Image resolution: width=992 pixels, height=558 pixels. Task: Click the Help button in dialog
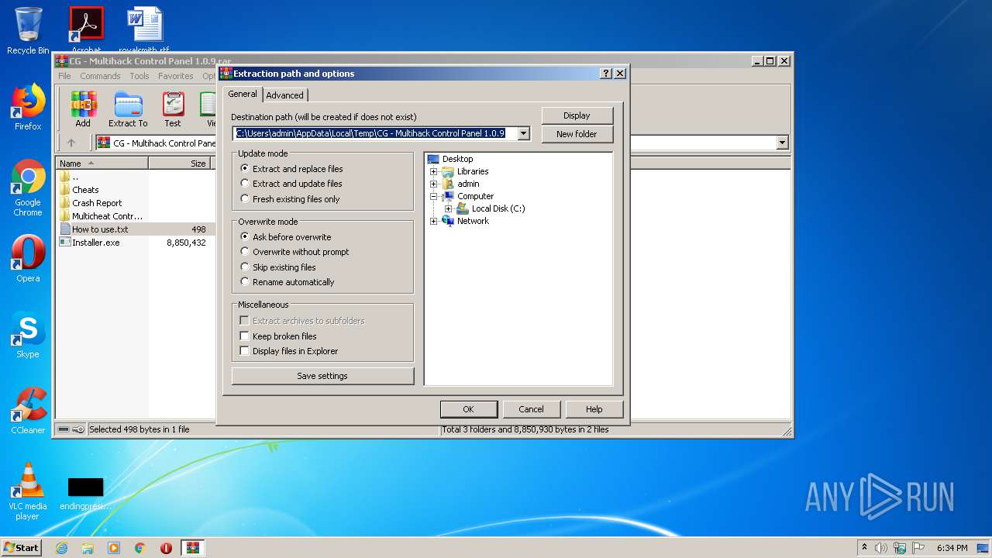[x=594, y=409]
